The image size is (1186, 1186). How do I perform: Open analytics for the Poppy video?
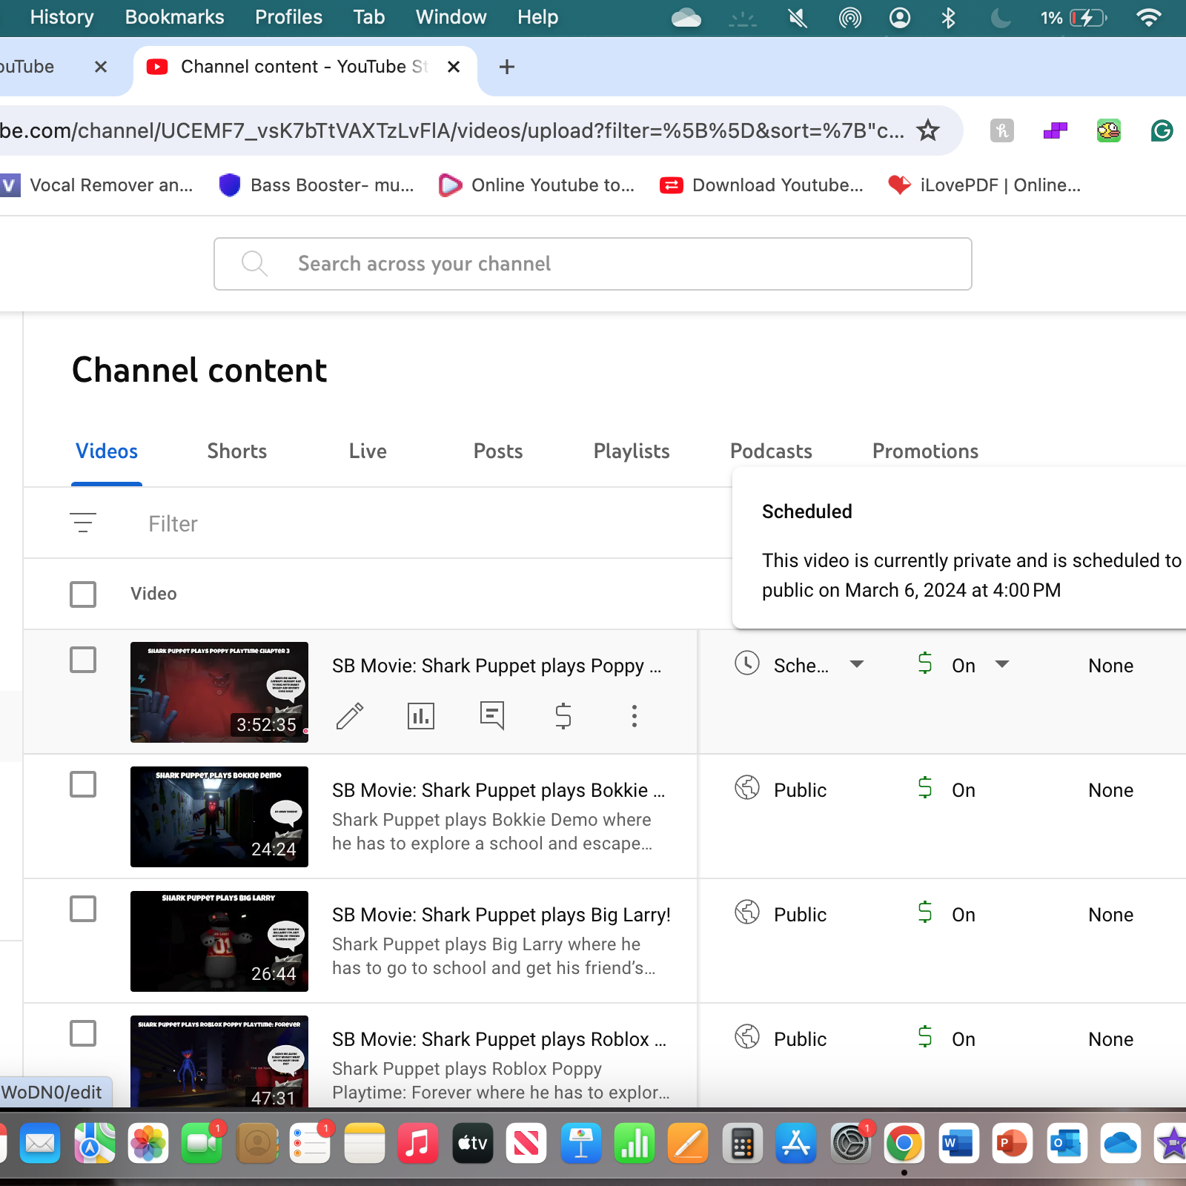point(420,716)
